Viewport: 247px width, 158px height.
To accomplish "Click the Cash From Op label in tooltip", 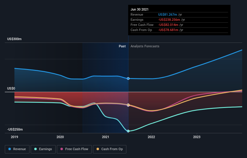I will [x=141, y=30].
